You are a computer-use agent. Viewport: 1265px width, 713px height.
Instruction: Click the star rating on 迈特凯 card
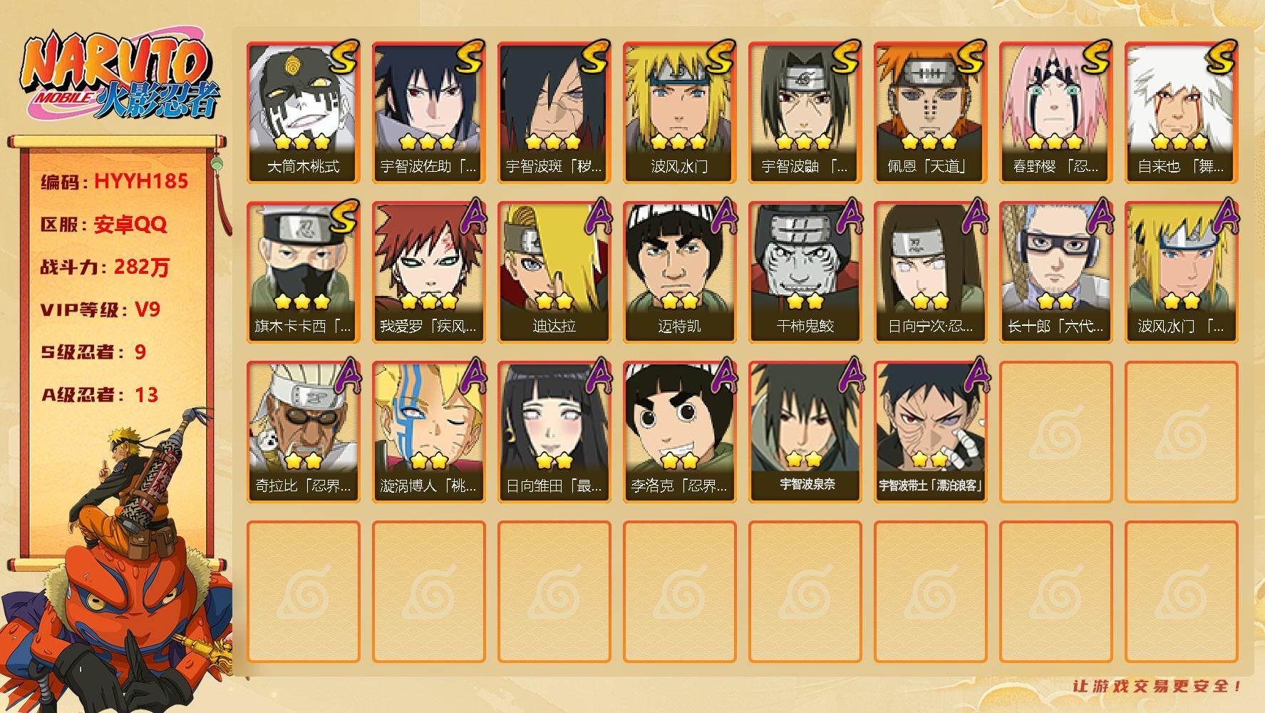pyautogui.click(x=679, y=302)
